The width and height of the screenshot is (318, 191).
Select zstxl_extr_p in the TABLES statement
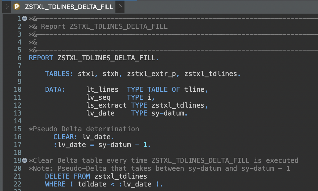click(151, 74)
